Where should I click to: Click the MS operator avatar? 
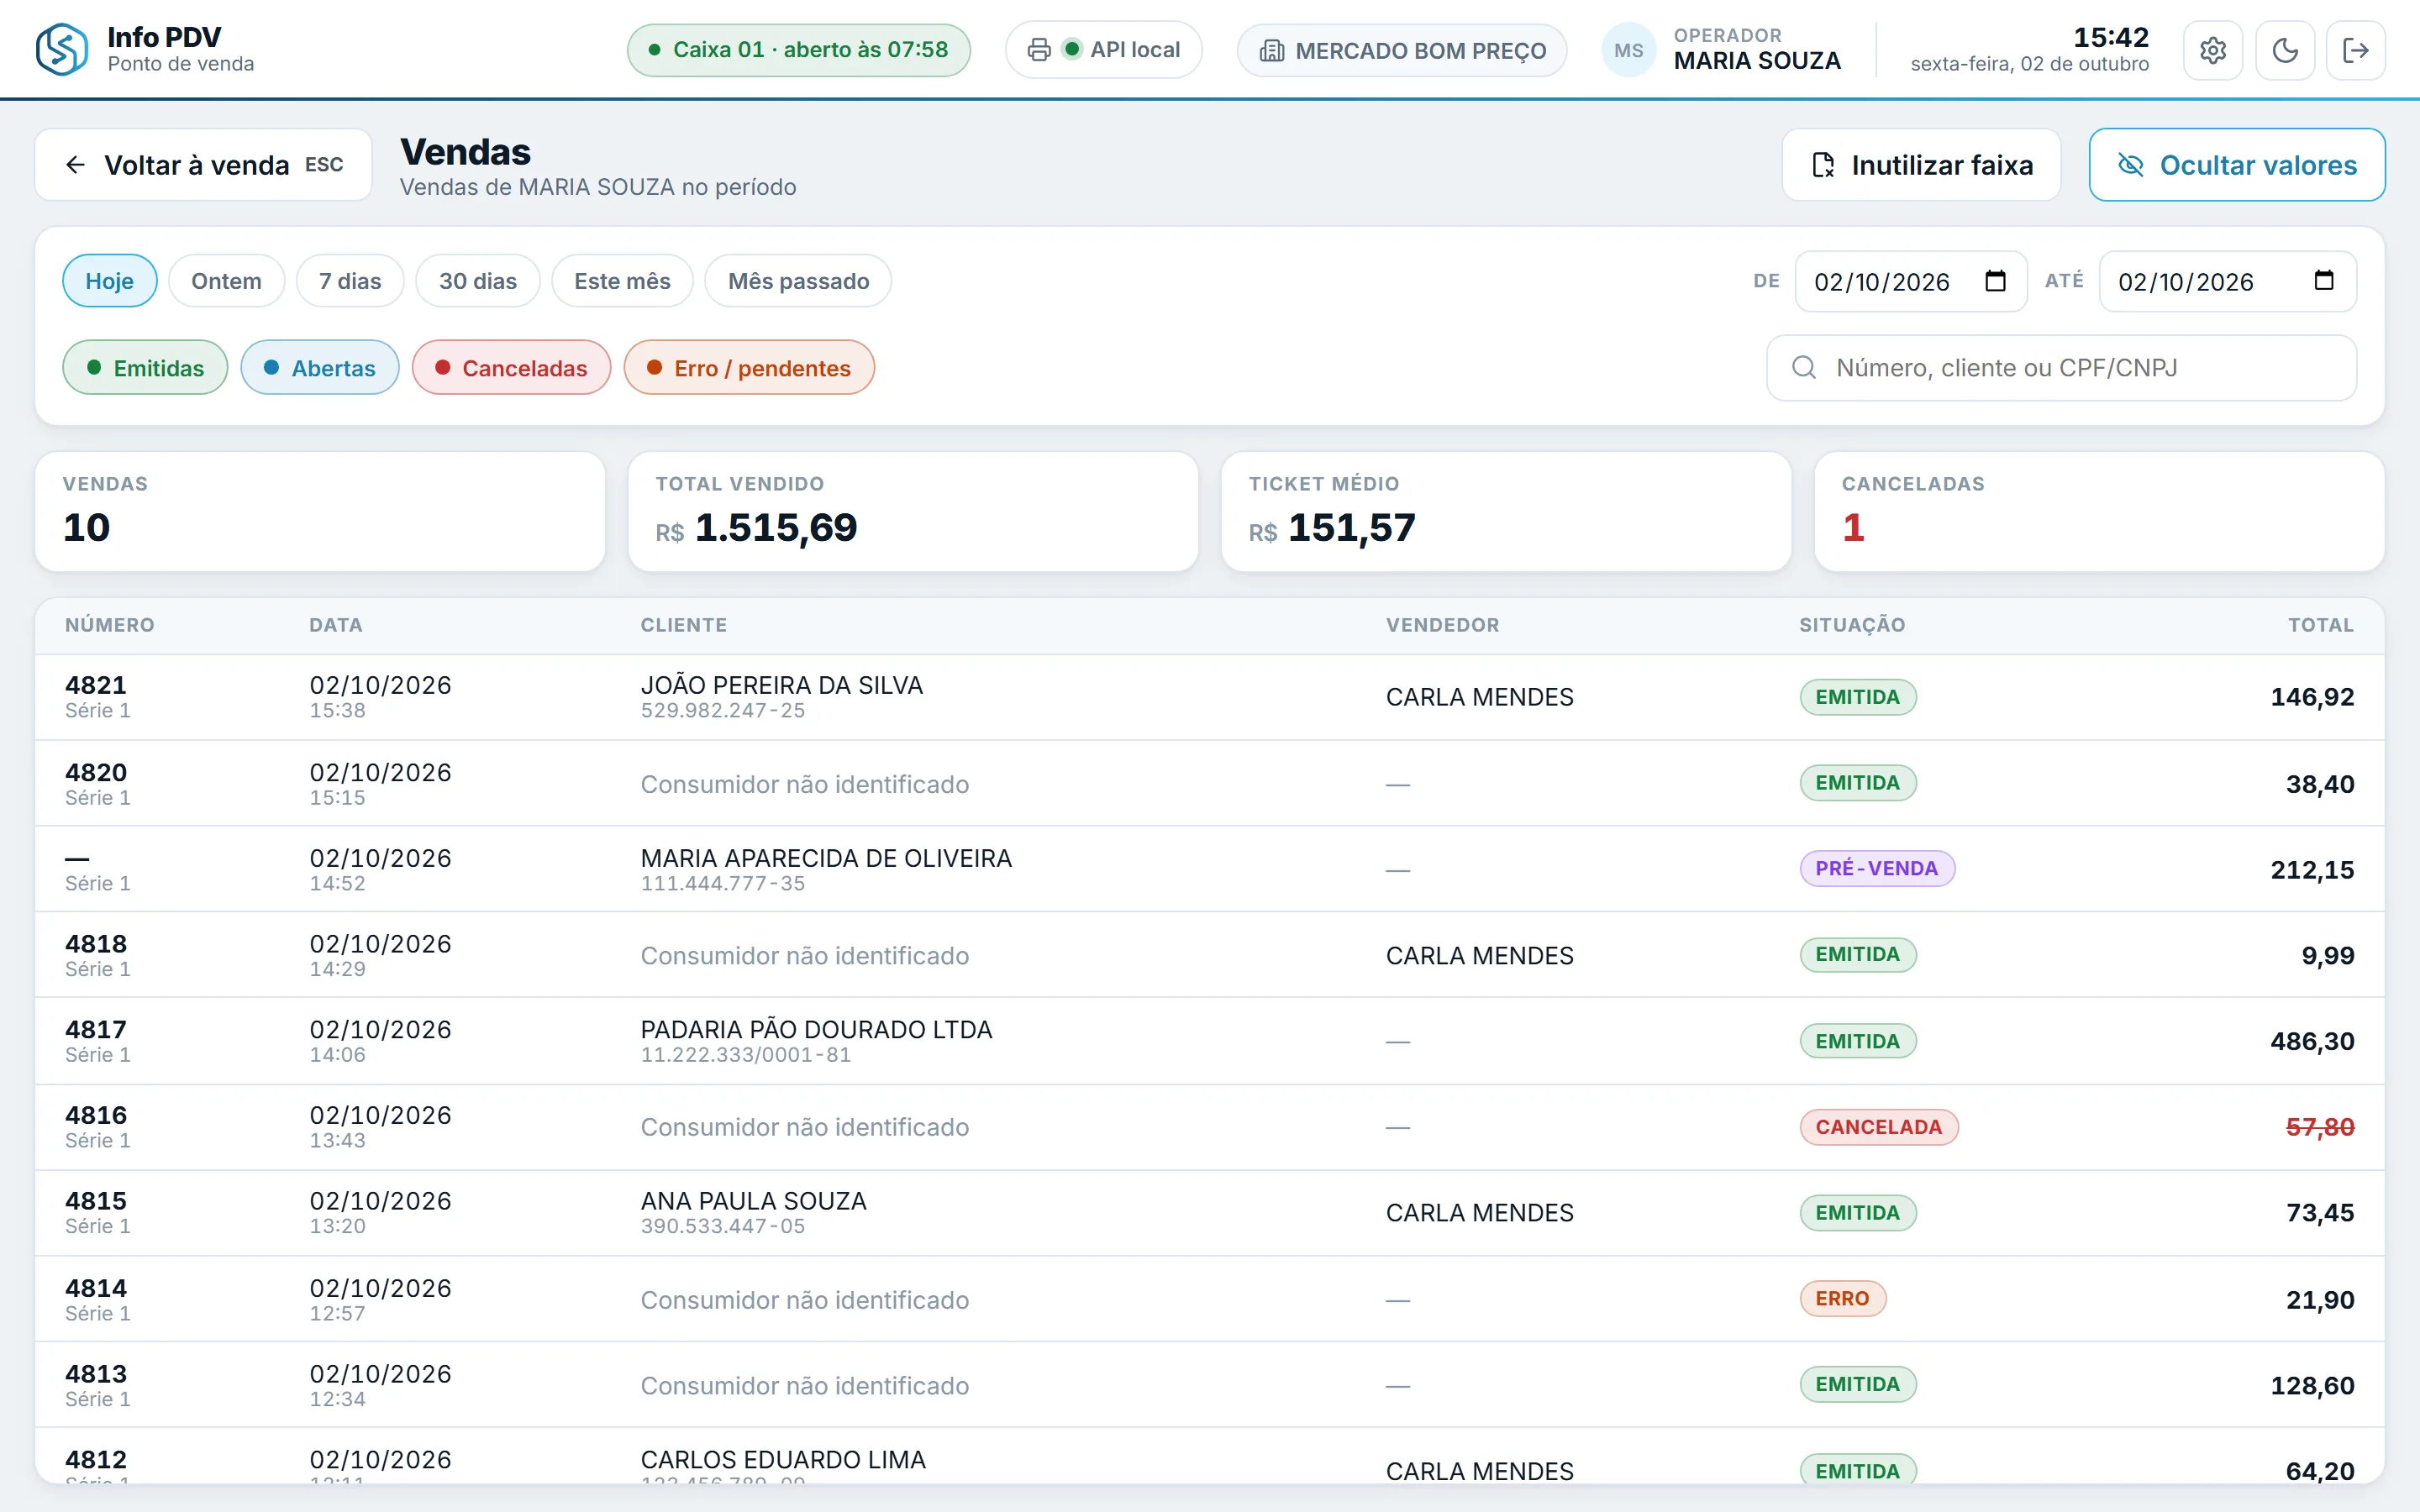(1628, 50)
